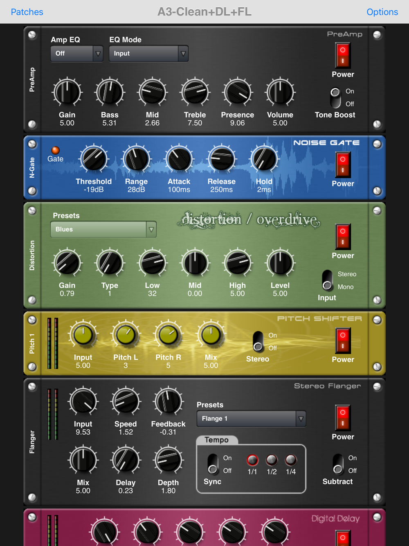
Task: Click the Noise Gate red Power switch
Action: pos(343,165)
